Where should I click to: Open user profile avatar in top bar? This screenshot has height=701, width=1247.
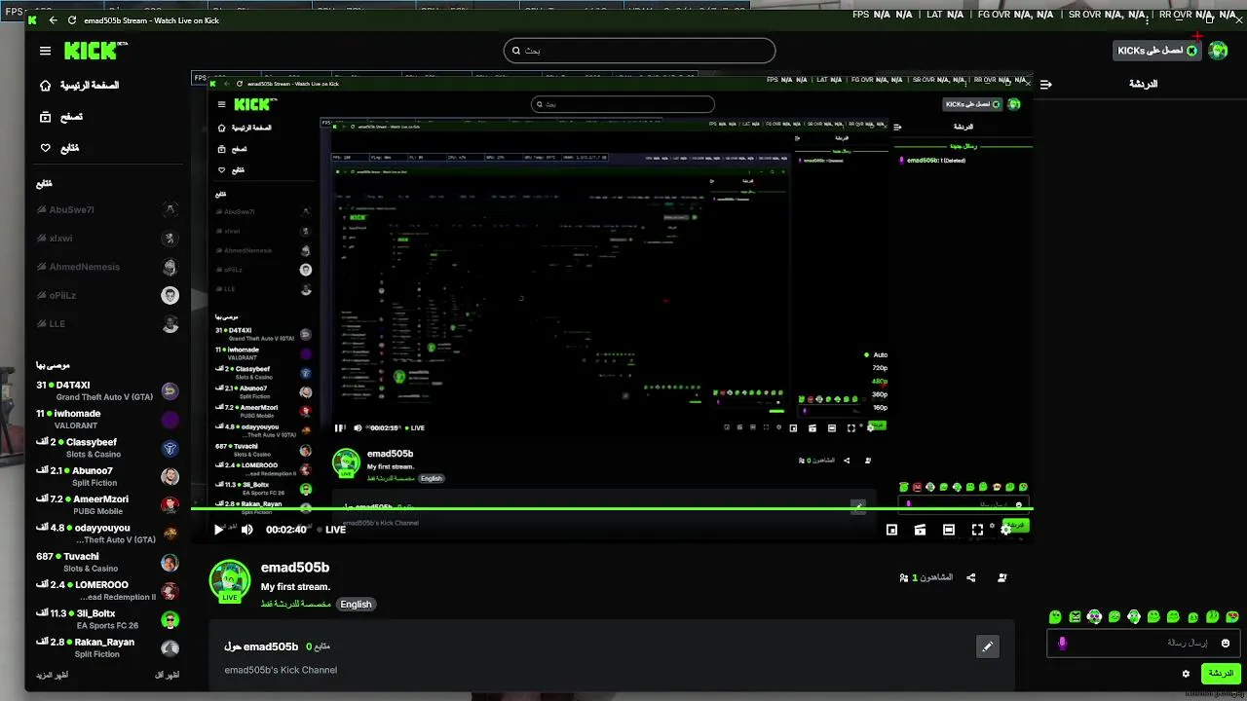pyautogui.click(x=1218, y=51)
